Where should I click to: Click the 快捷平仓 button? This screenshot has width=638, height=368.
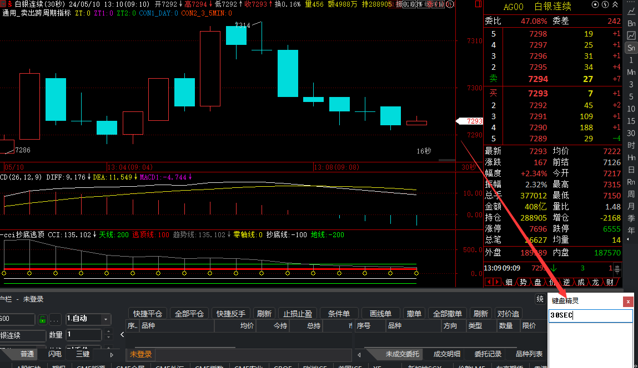(147, 314)
